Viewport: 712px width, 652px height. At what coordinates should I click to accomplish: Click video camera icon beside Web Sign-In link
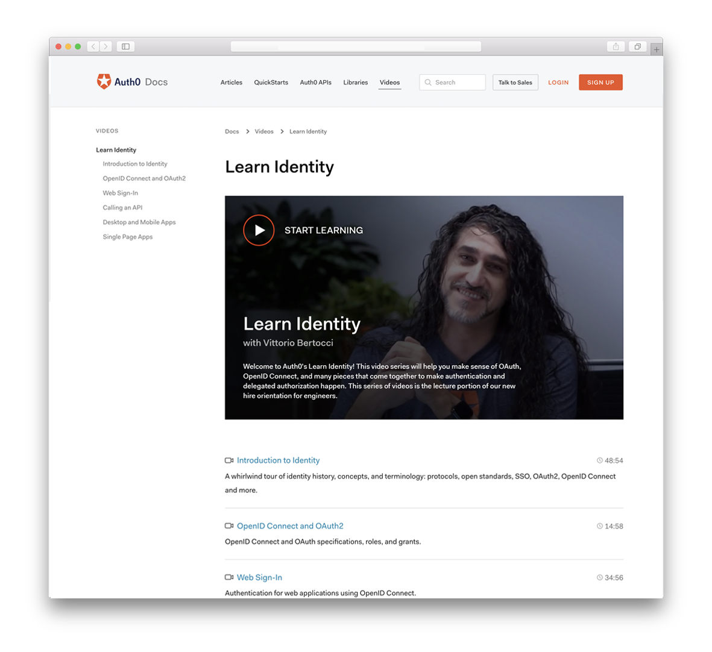point(229,577)
